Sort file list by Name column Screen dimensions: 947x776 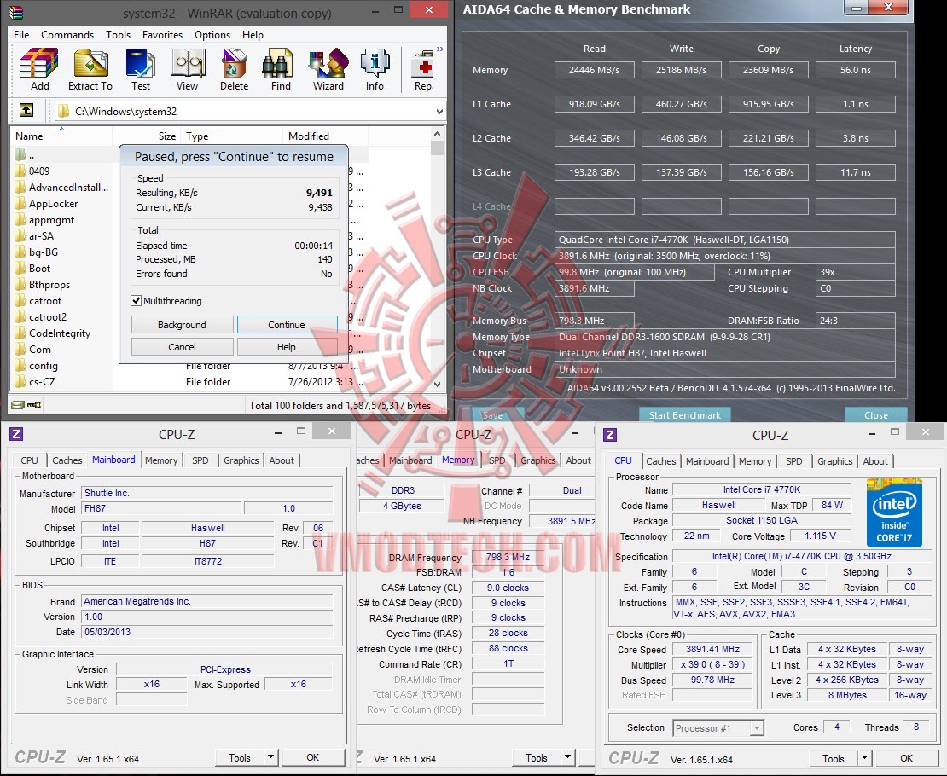pyautogui.click(x=61, y=136)
